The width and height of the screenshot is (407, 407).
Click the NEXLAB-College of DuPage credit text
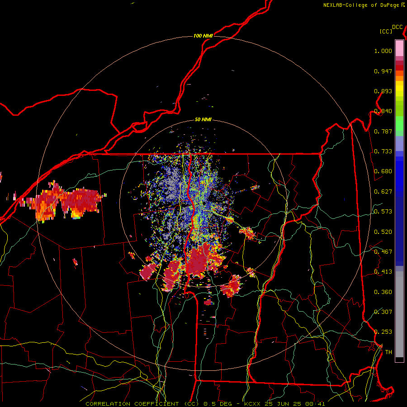pos(361,5)
